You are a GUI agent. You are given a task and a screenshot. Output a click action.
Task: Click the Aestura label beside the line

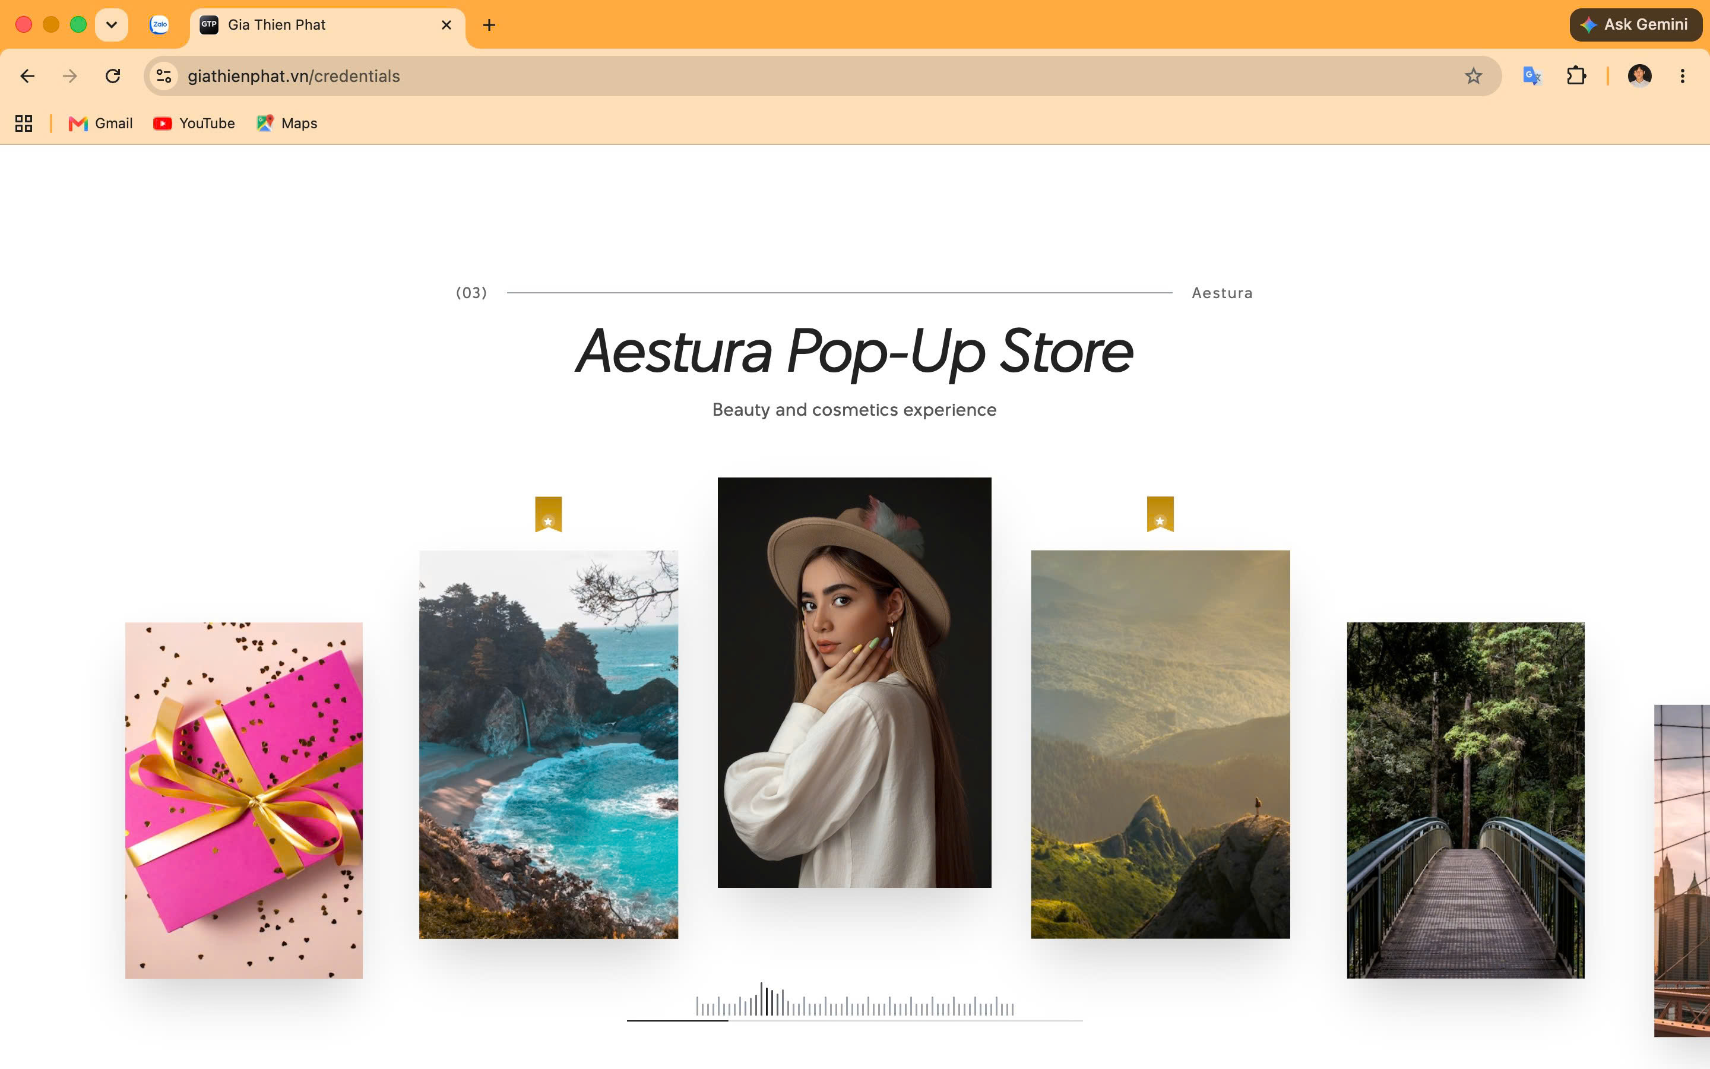click(1222, 293)
